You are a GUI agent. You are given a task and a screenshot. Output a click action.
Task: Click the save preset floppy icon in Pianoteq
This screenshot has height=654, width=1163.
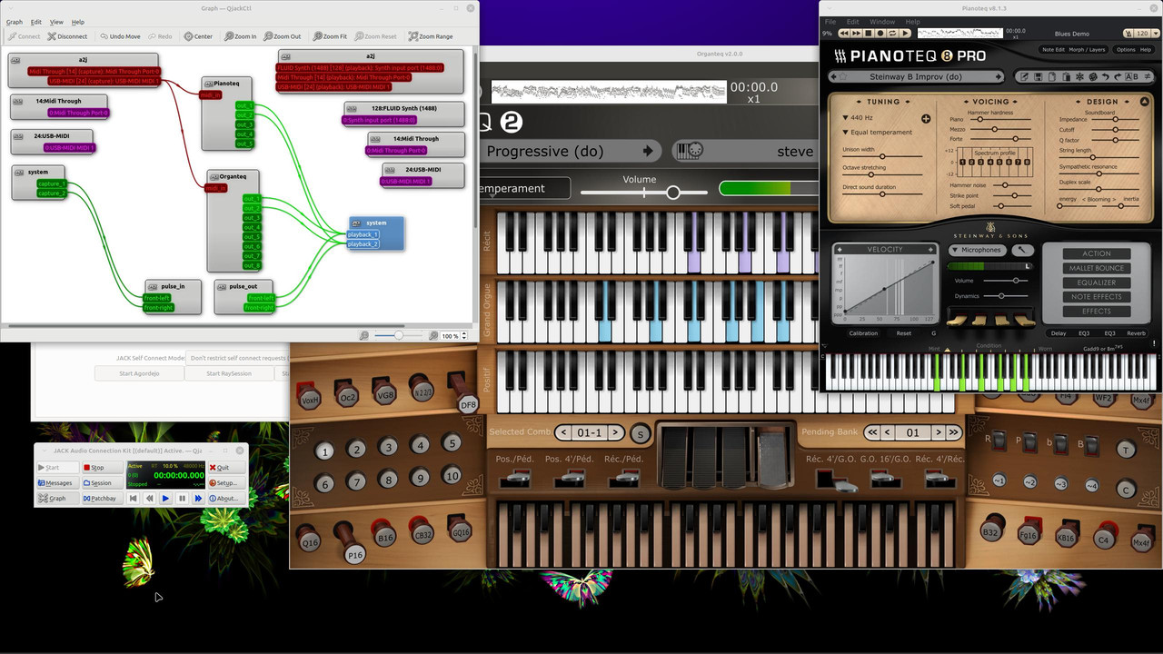pos(1039,77)
